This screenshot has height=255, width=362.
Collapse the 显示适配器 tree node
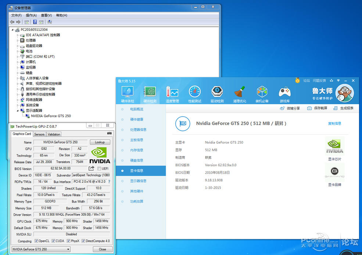pyautogui.click(x=18, y=111)
